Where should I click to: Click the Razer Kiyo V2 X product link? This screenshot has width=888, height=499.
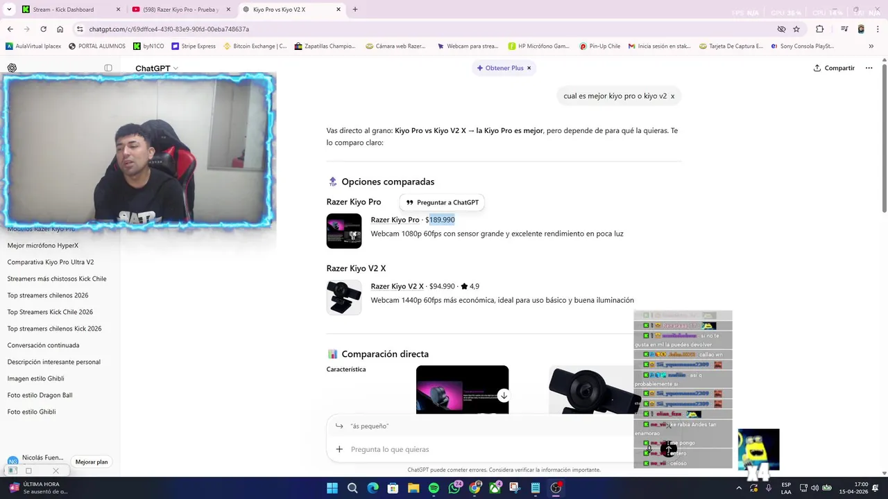coord(397,286)
